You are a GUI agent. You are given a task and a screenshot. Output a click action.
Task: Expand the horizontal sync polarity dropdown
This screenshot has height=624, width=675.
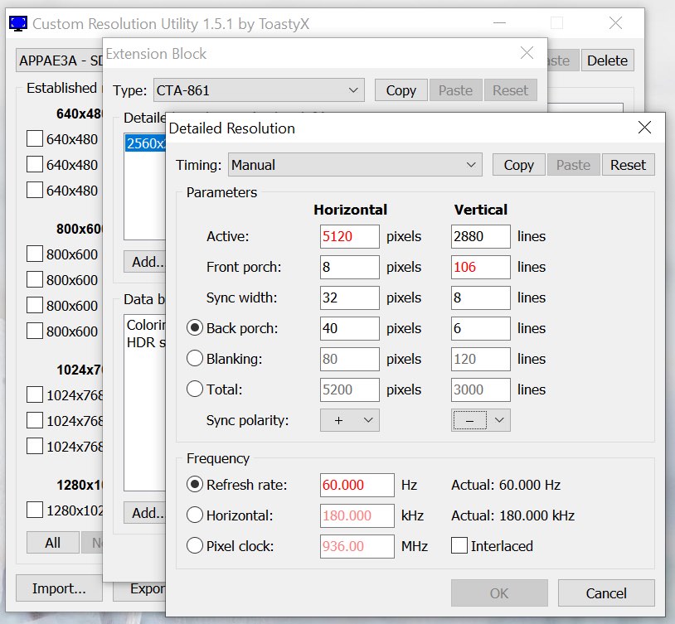pyautogui.click(x=349, y=420)
